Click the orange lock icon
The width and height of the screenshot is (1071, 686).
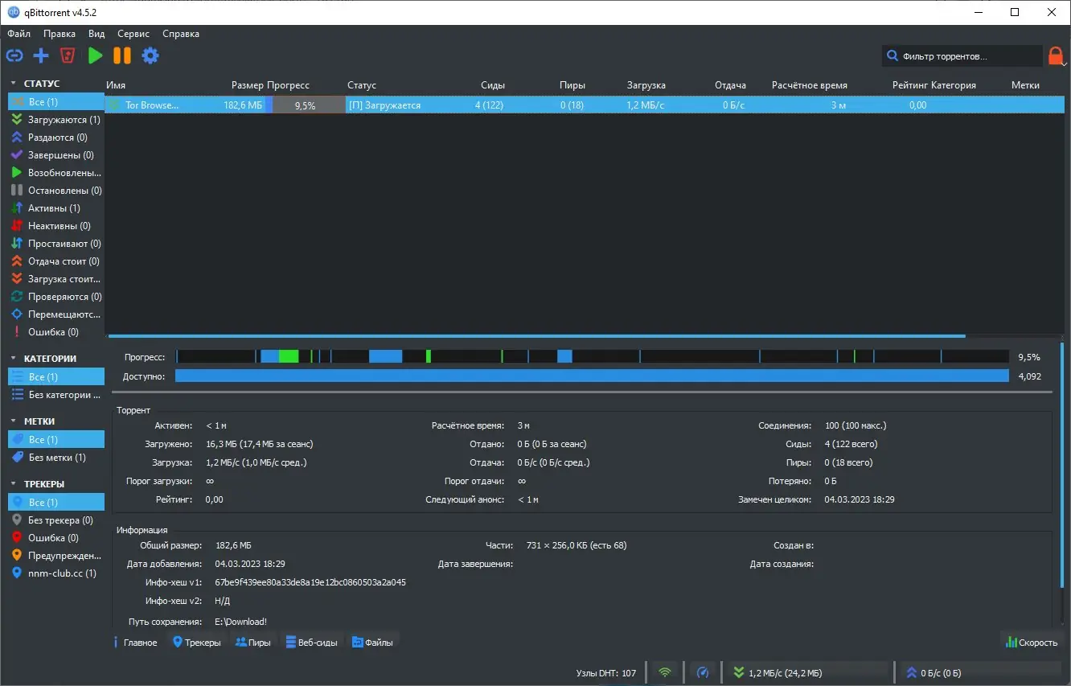(x=1056, y=55)
